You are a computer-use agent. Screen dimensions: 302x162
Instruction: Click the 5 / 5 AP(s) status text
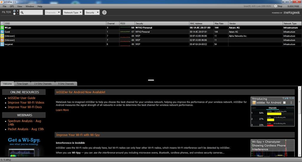pyautogui.click(x=6, y=160)
